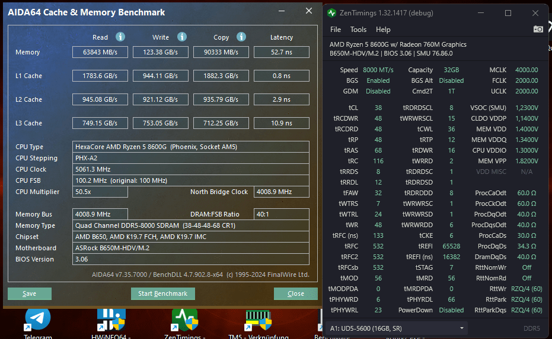Viewport: 552px width, 339px height.
Task: Click the CPU Type field HexaCore AMD Ryzen
Action: [191, 147]
